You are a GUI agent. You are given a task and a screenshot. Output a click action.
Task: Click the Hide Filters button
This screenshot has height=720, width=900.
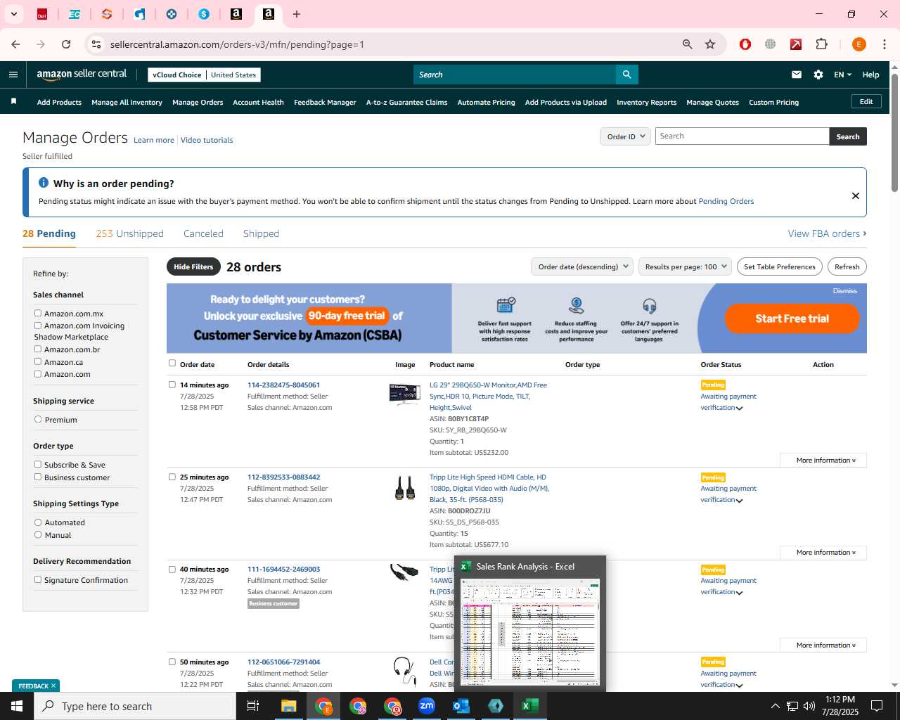coord(193,266)
